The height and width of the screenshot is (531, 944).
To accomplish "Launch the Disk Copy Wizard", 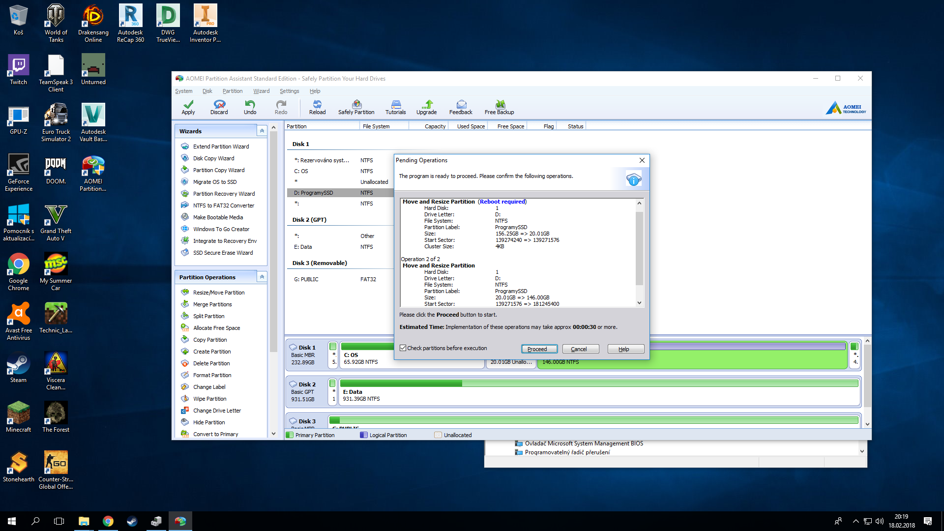I will click(213, 158).
